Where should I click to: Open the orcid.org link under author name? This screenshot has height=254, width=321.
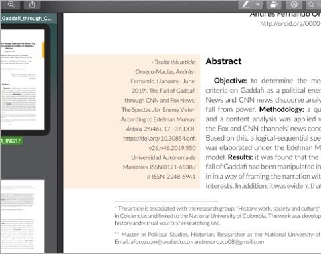point(291,23)
